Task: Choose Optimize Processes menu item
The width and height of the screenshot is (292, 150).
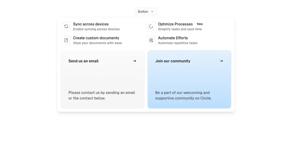Action: [x=175, y=24]
